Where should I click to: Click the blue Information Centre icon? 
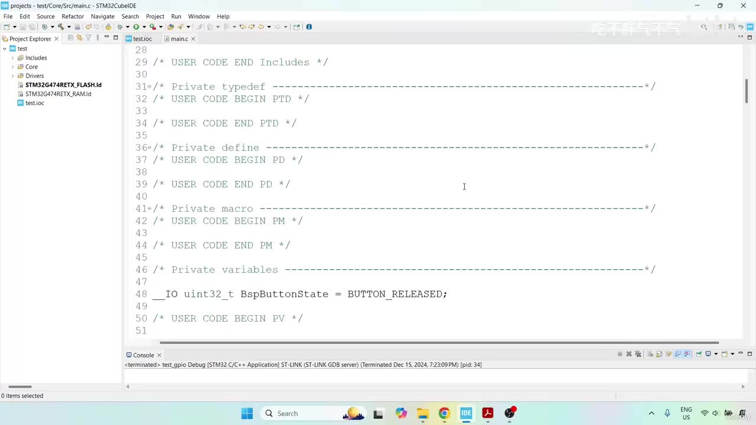click(309, 27)
